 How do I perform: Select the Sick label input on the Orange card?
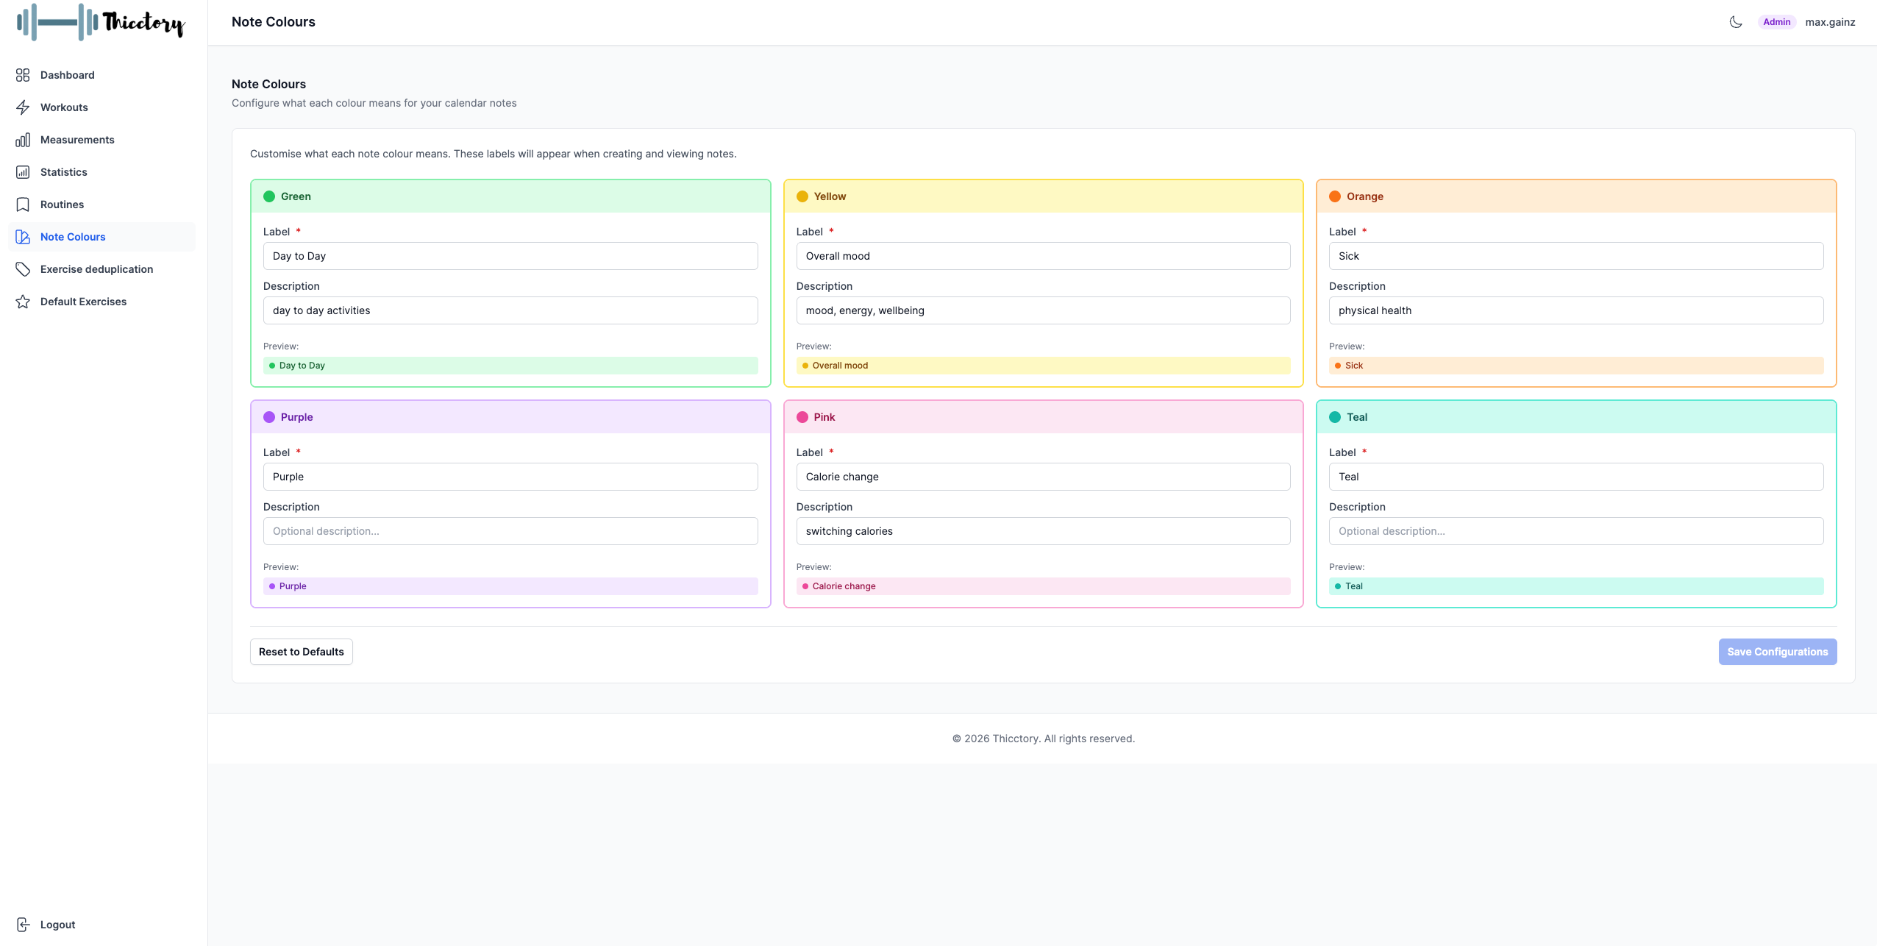pos(1576,255)
